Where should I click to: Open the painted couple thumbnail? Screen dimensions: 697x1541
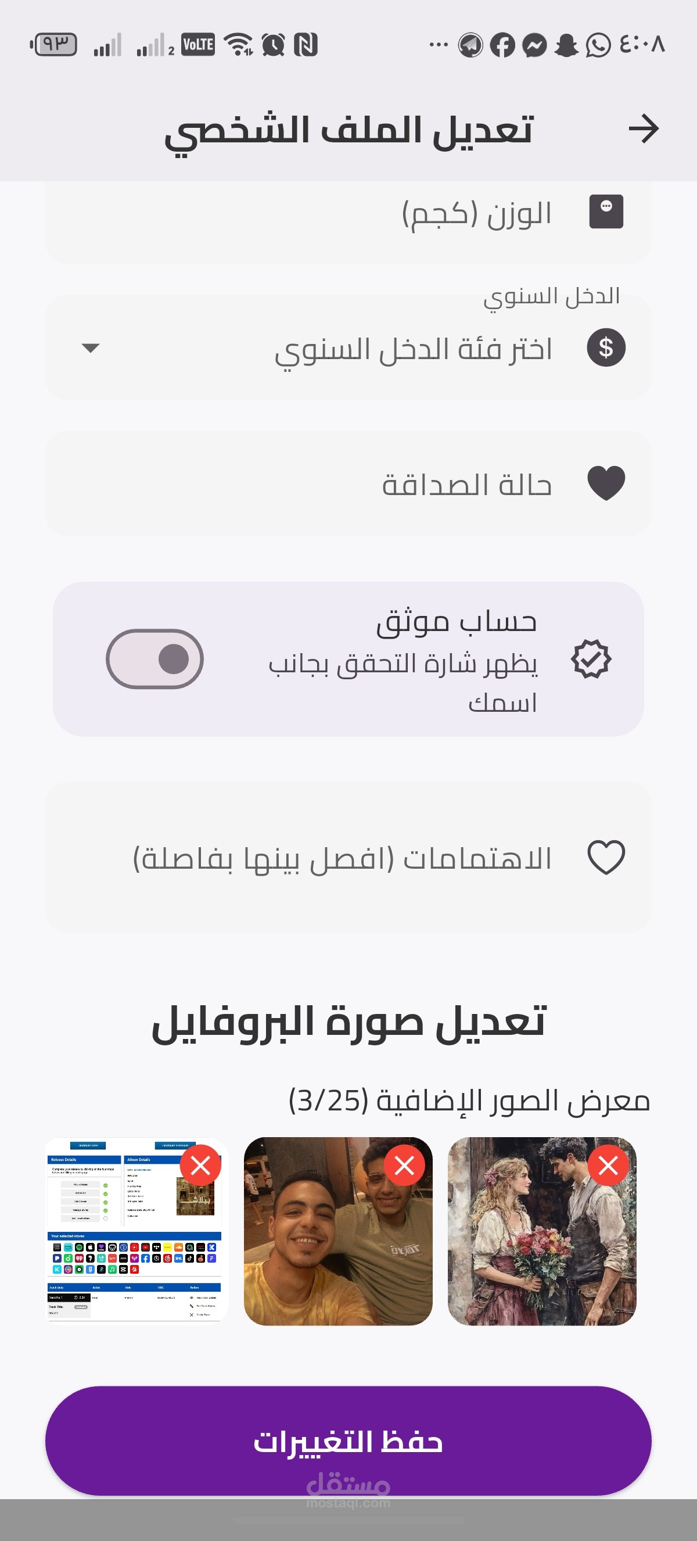tap(541, 1231)
